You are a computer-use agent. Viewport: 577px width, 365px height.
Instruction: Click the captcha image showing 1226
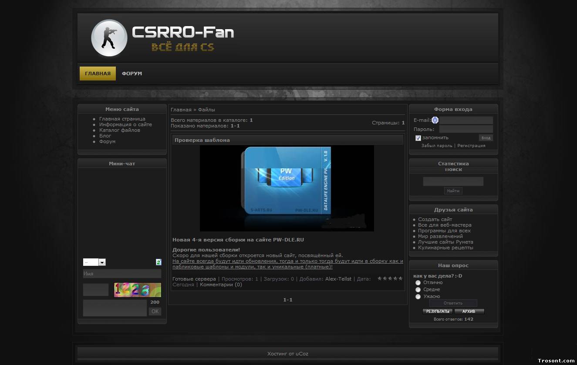click(138, 290)
